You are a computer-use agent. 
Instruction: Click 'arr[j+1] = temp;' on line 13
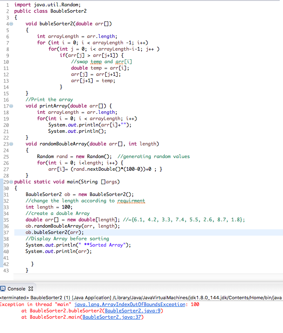pos(93,81)
